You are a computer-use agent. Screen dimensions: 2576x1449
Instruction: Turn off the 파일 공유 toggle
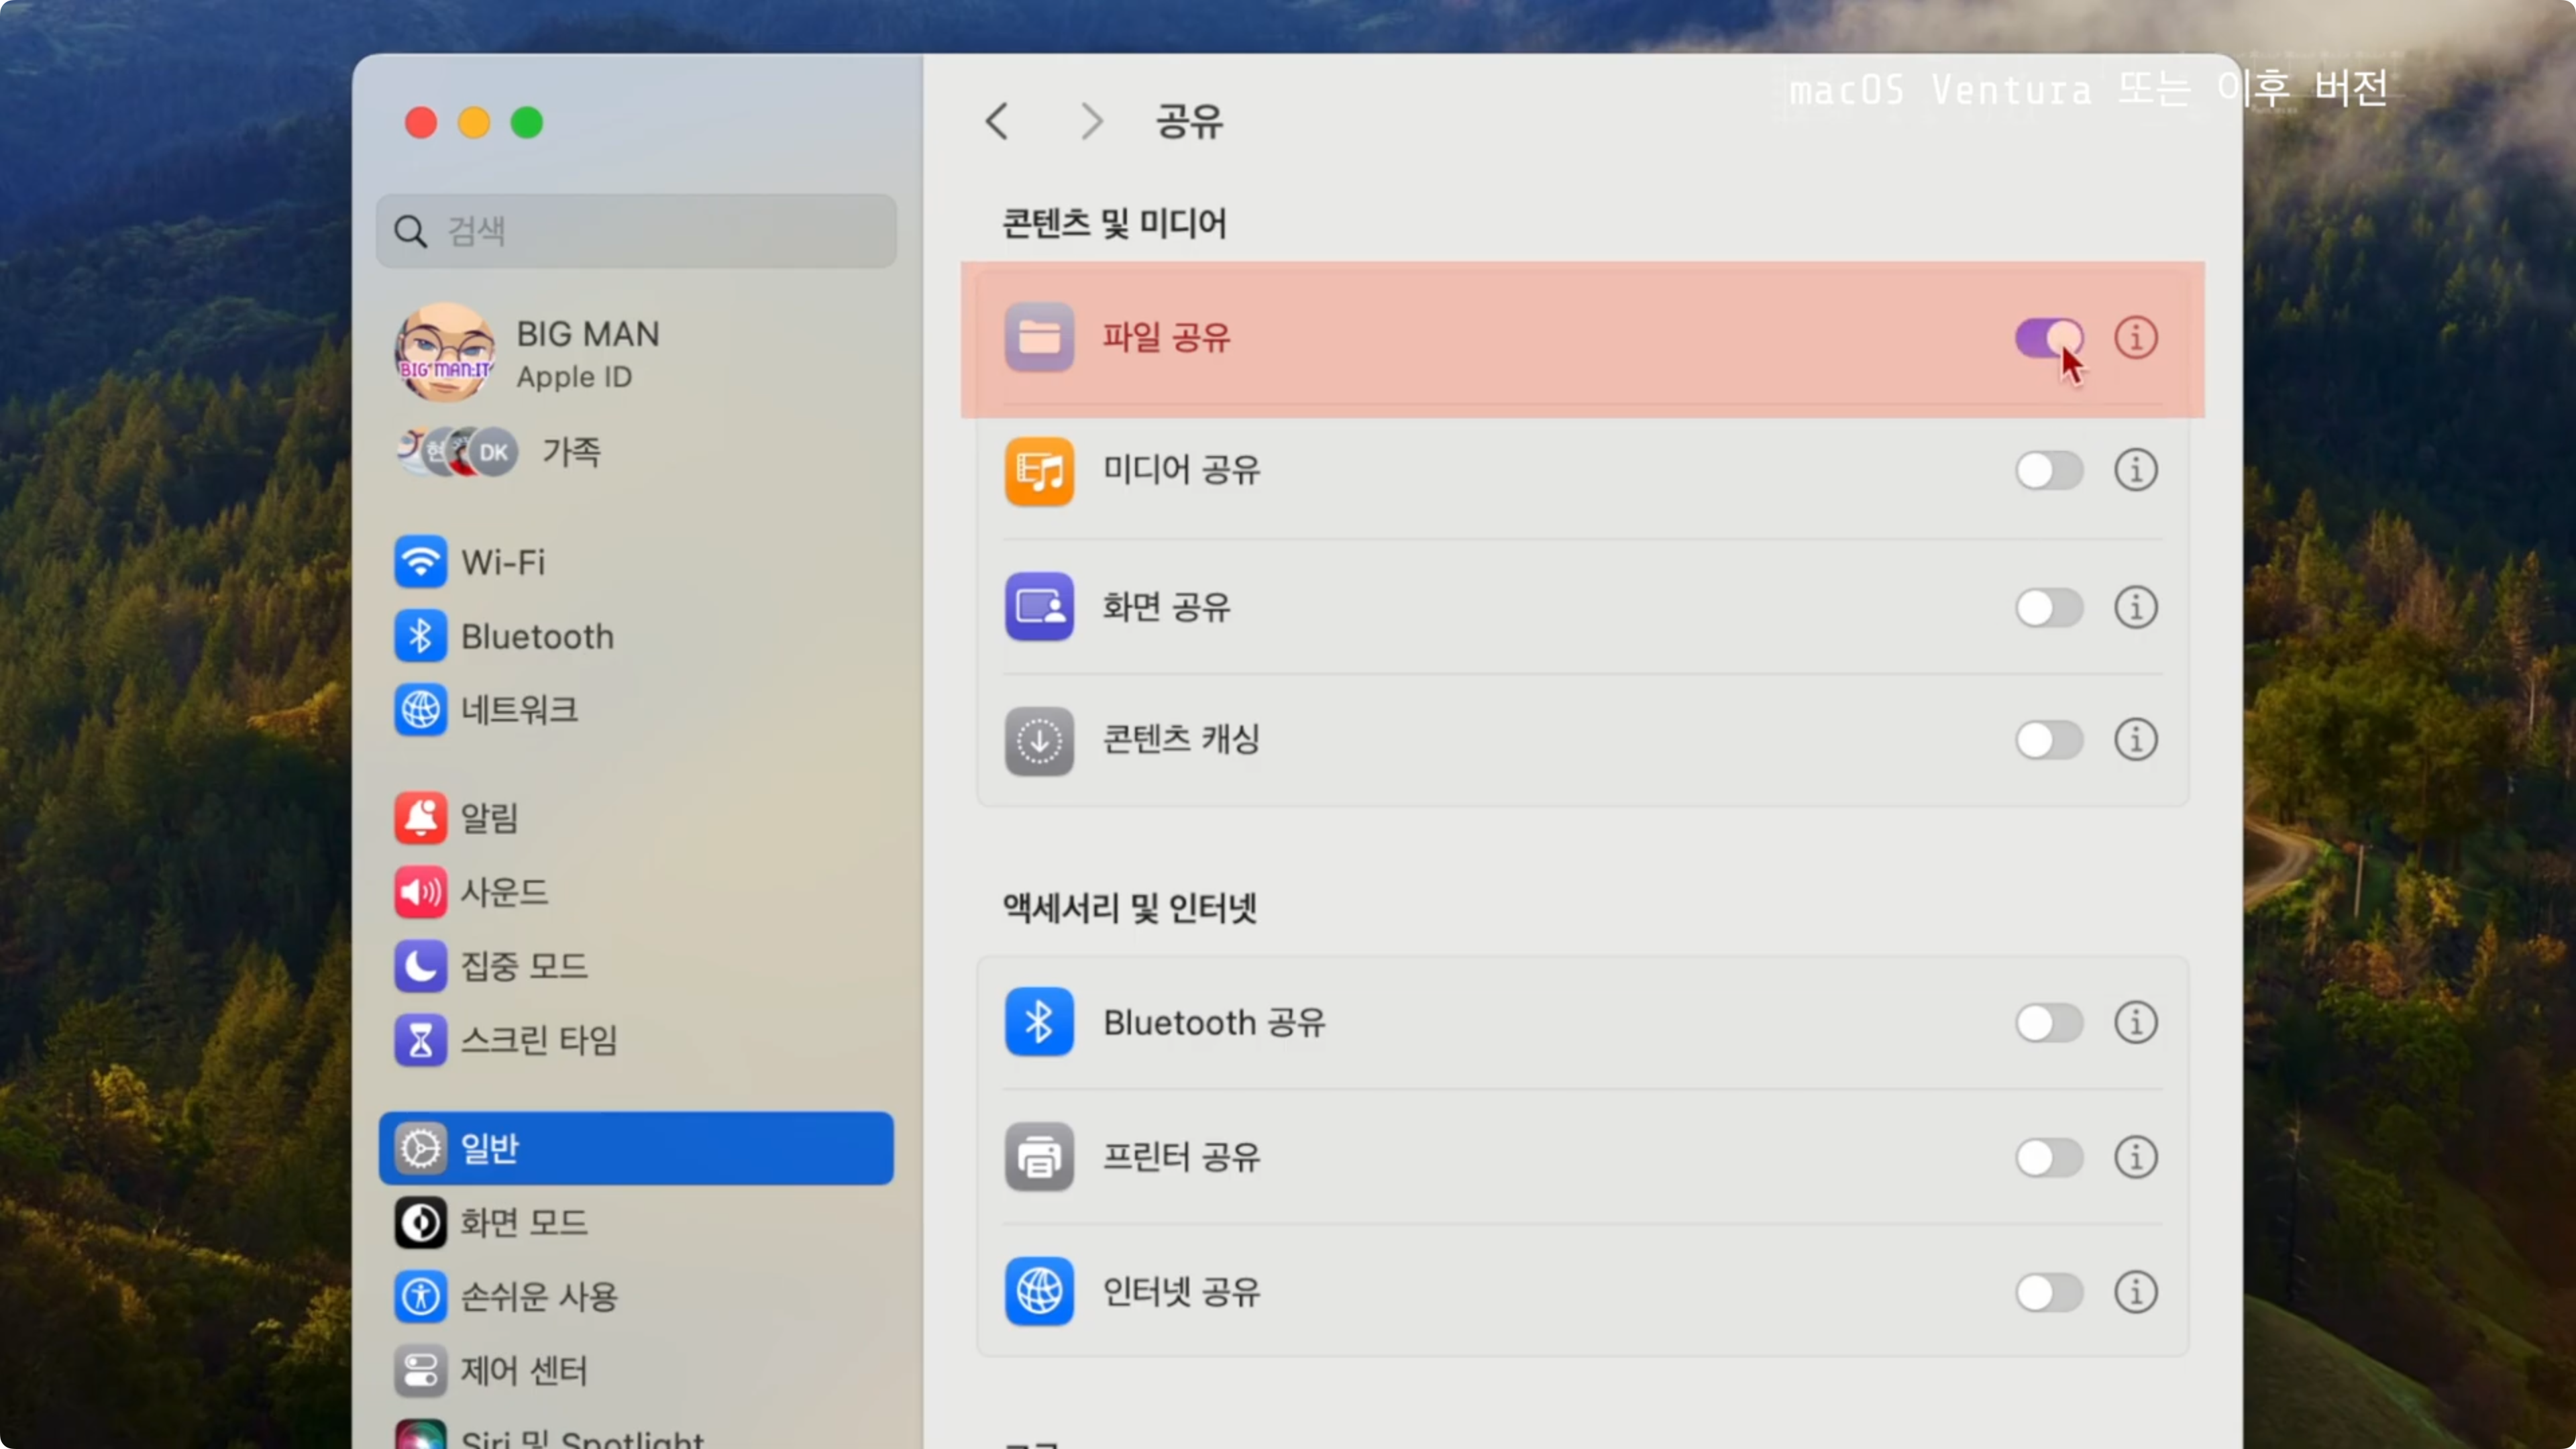[2048, 338]
